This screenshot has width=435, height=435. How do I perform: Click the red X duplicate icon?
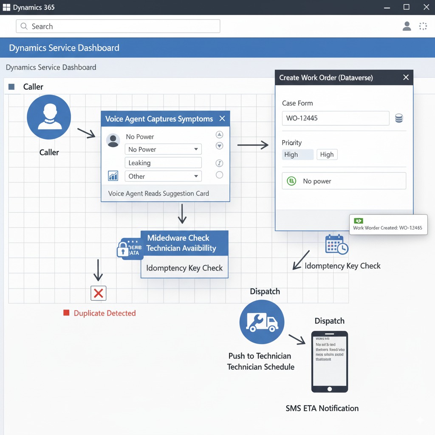click(x=99, y=293)
